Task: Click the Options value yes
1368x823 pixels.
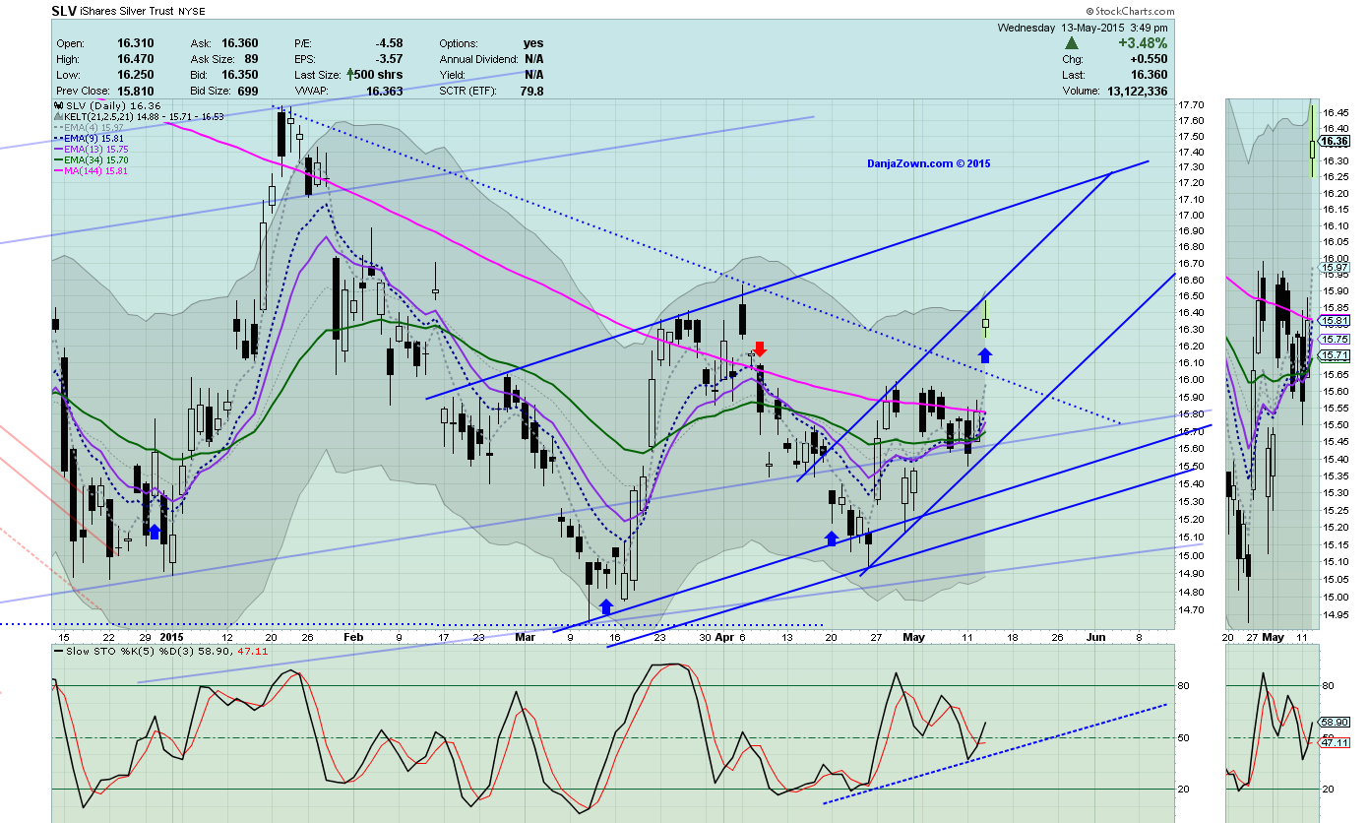Action: click(x=533, y=43)
